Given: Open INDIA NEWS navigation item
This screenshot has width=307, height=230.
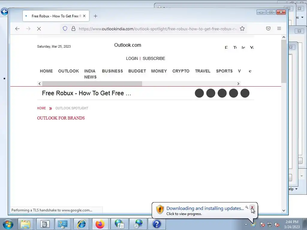Looking at the screenshot, I should (91, 74).
